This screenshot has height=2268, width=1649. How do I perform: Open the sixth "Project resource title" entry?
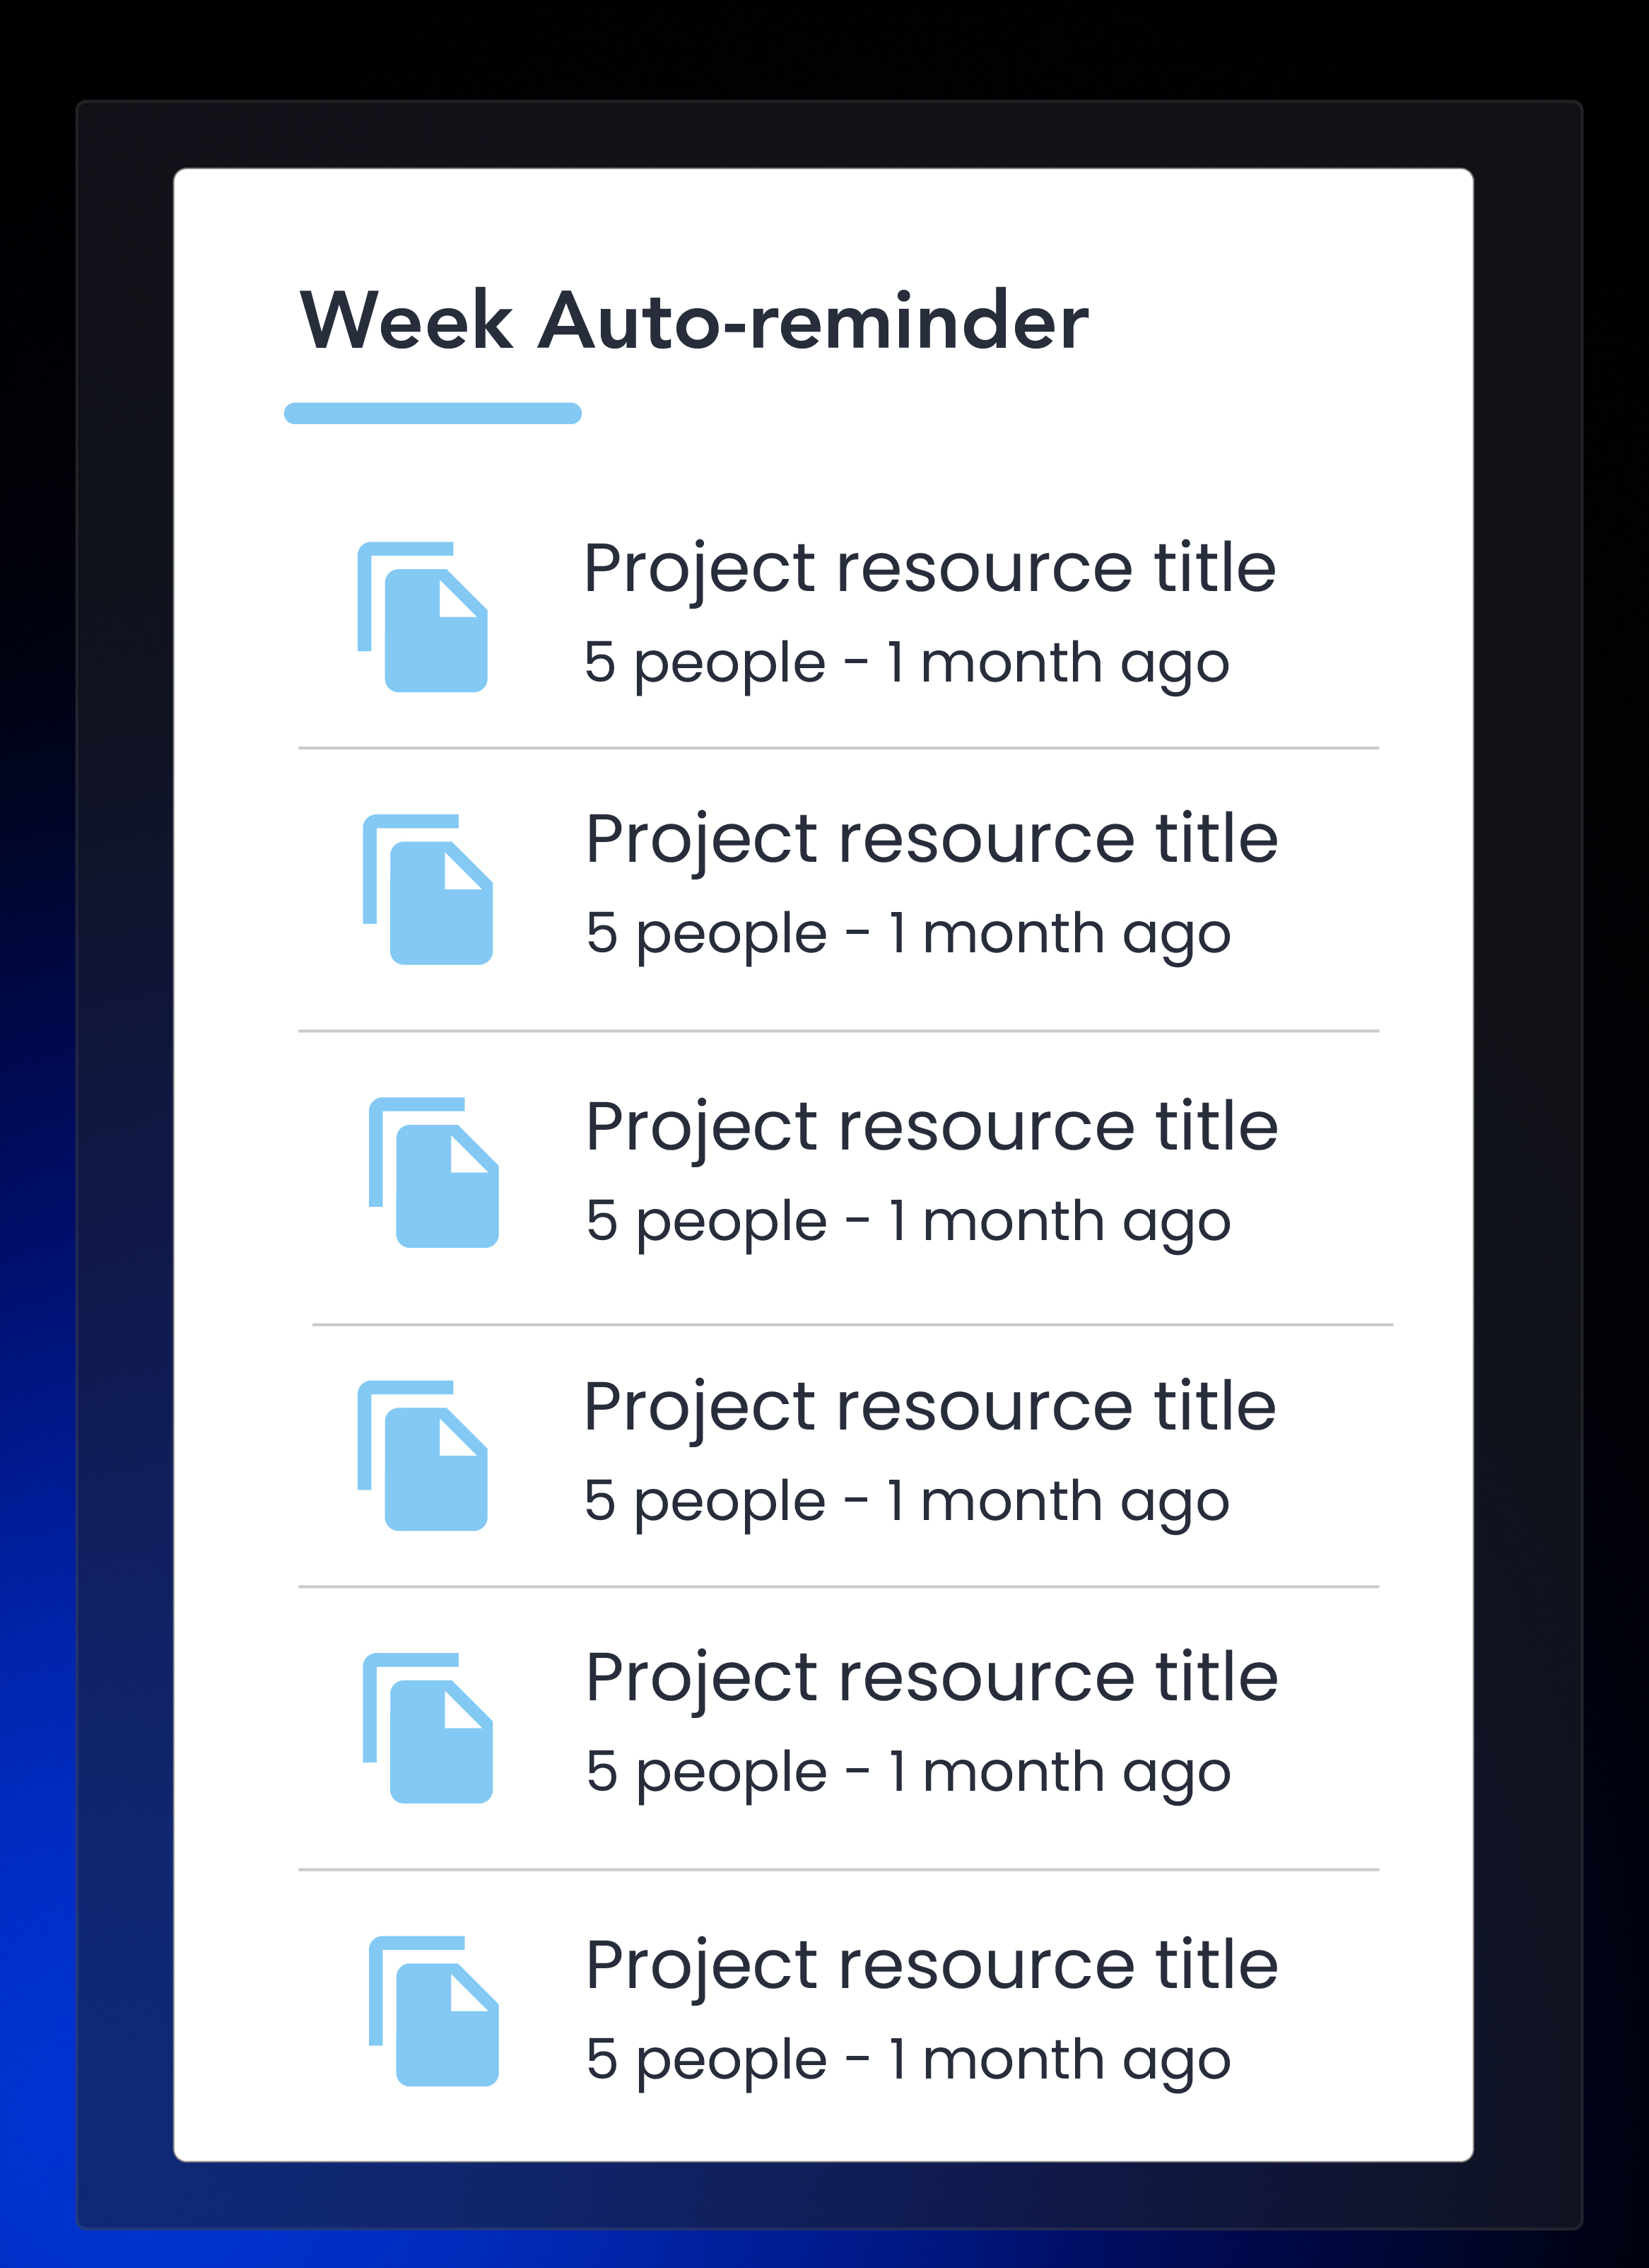[x=931, y=1965]
